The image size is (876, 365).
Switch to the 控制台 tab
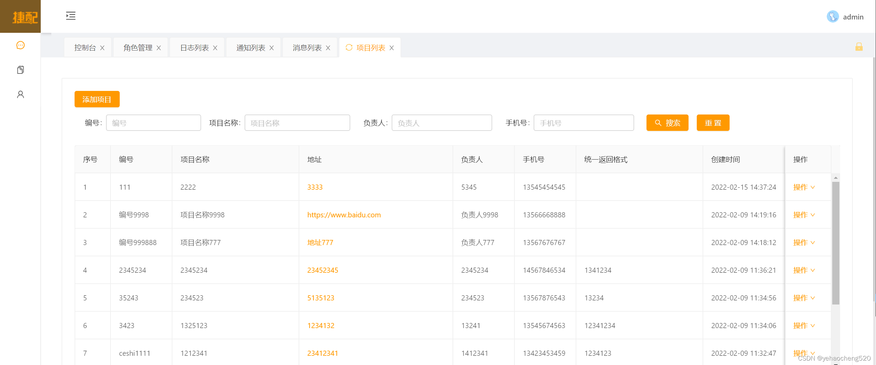pyautogui.click(x=85, y=48)
